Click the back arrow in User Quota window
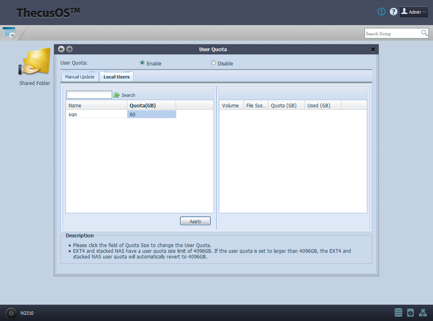 tap(61, 49)
